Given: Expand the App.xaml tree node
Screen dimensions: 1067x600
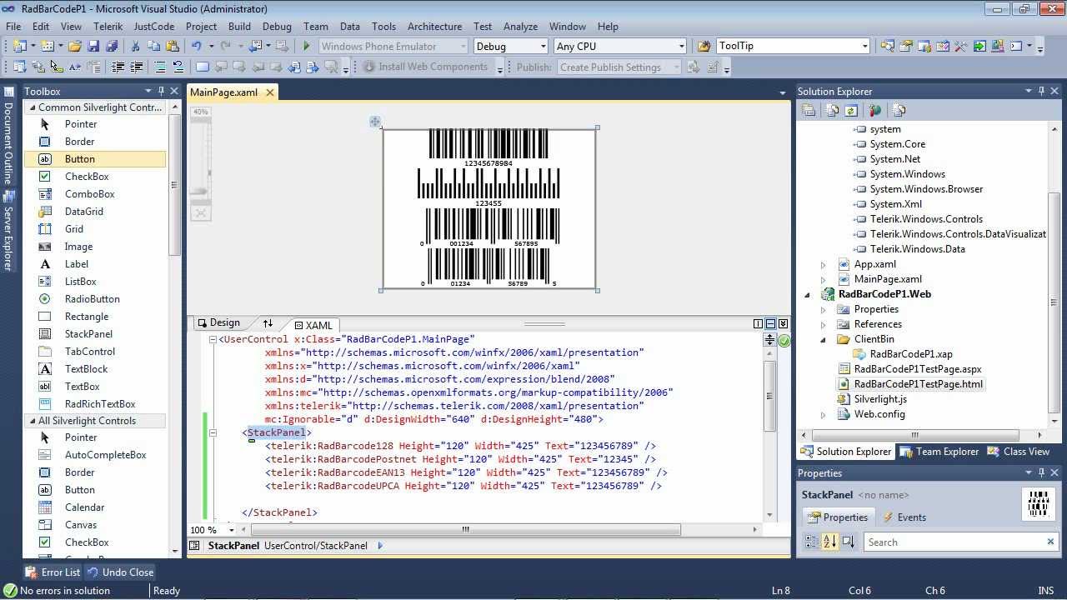Looking at the screenshot, I should [x=824, y=264].
